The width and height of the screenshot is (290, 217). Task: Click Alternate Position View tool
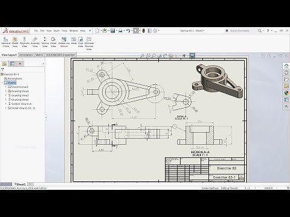89,43
